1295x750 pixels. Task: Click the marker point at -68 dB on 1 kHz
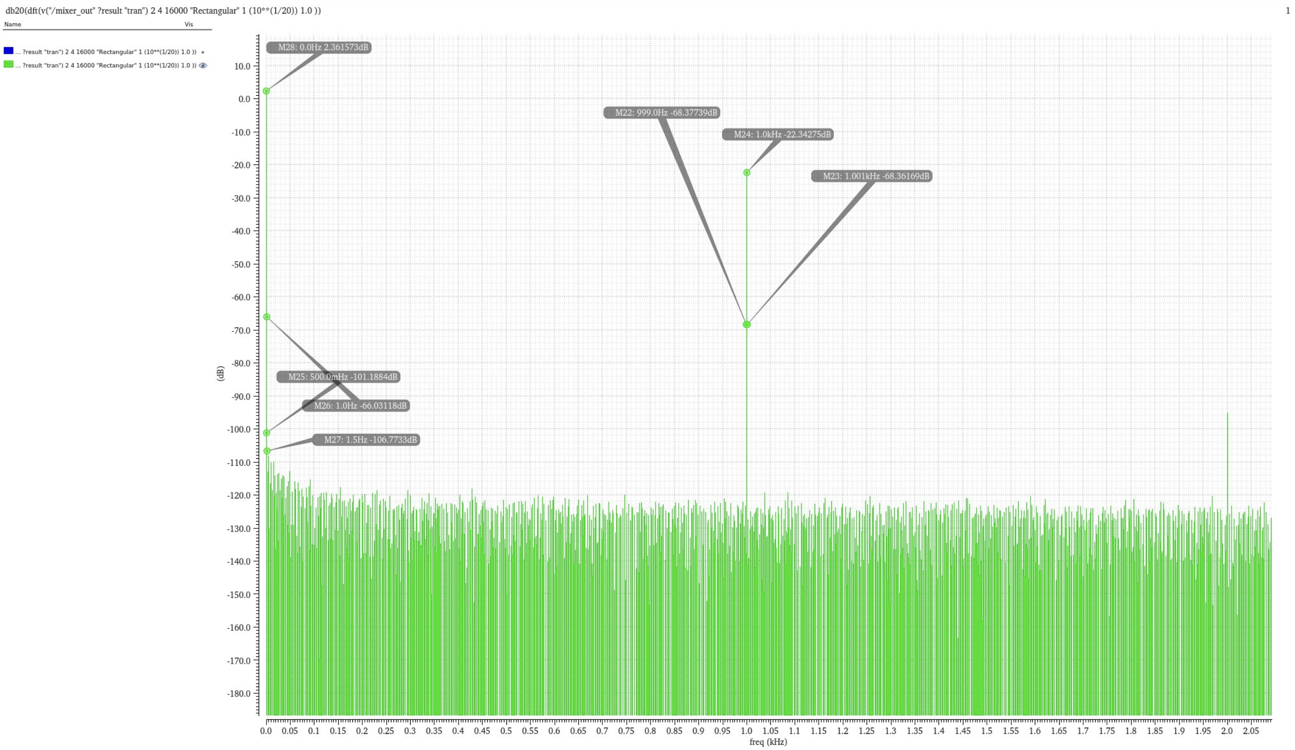[x=746, y=325]
